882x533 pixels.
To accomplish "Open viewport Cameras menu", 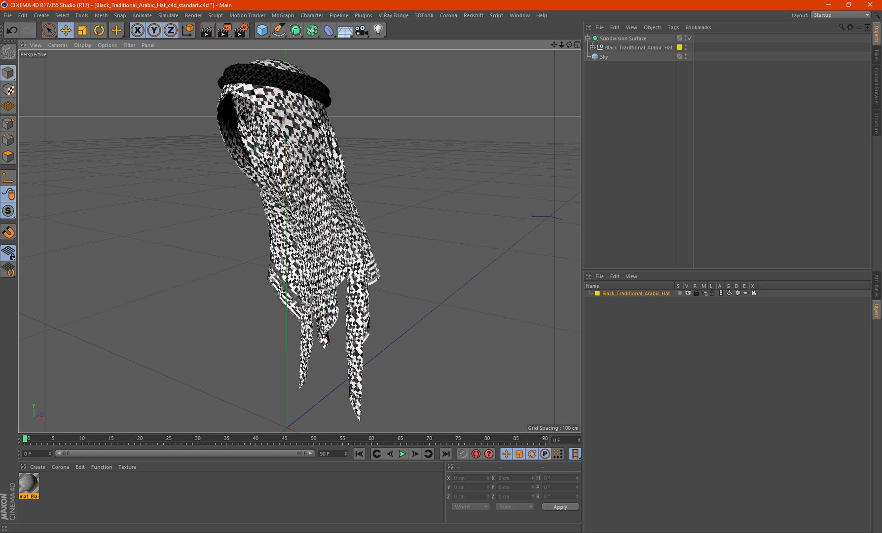I will pyautogui.click(x=58, y=45).
